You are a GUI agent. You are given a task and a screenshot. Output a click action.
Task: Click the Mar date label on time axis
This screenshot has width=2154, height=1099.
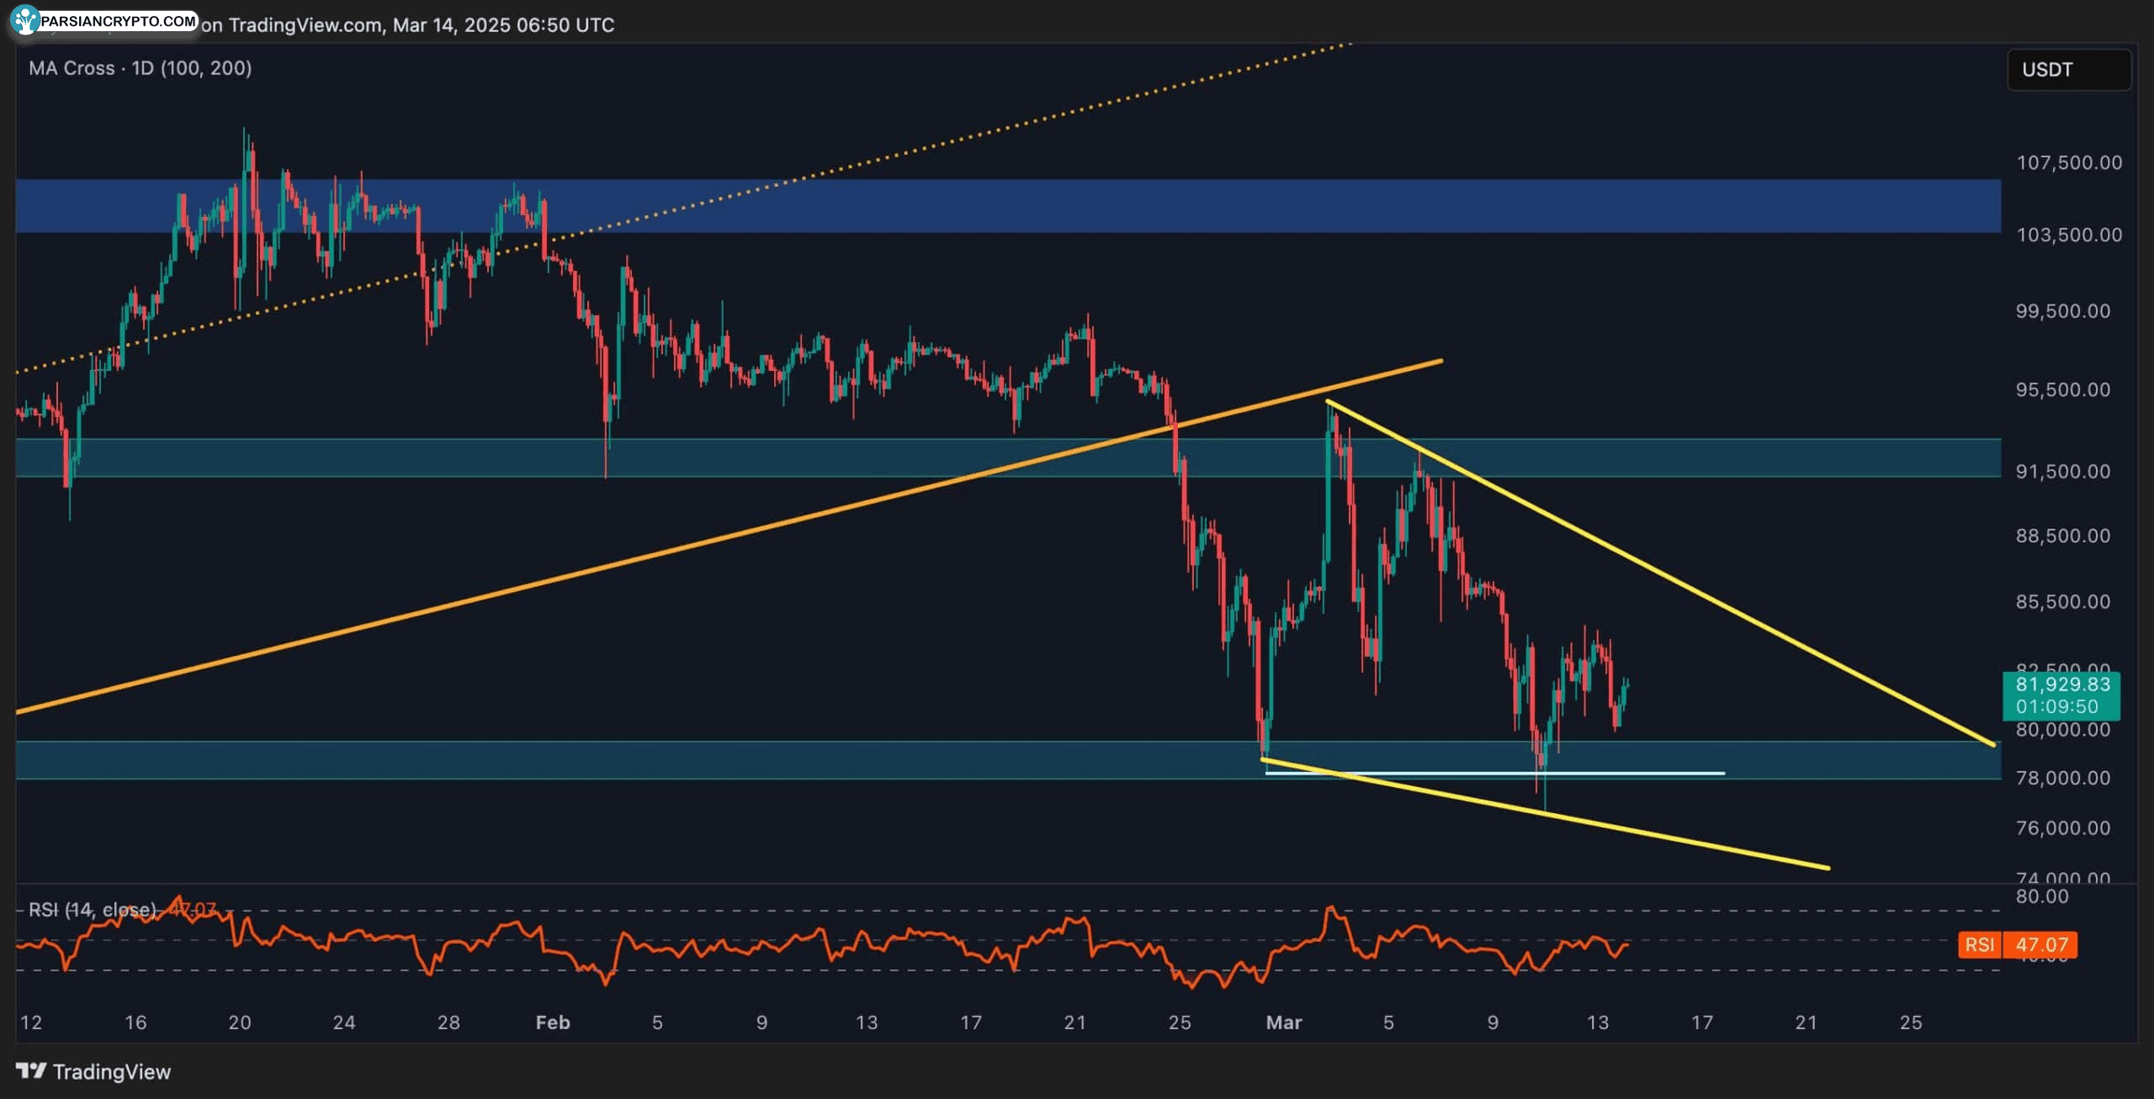[1284, 1022]
